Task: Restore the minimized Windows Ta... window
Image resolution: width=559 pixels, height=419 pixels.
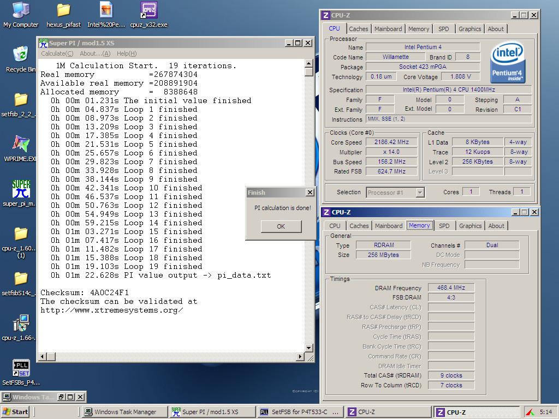Action: [x=61, y=397]
